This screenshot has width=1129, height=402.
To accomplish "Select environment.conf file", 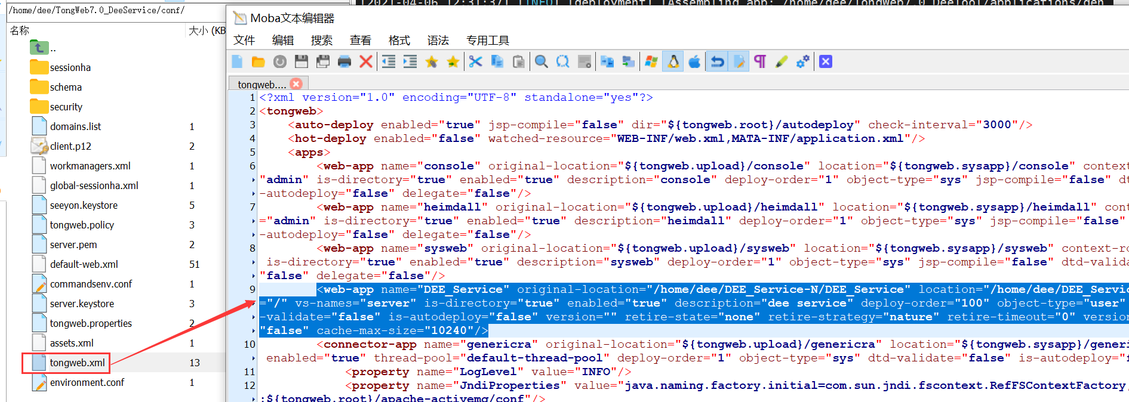I will tap(87, 382).
